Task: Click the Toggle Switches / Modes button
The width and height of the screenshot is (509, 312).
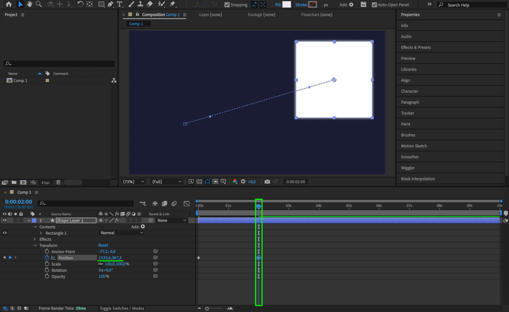Action: [x=122, y=308]
